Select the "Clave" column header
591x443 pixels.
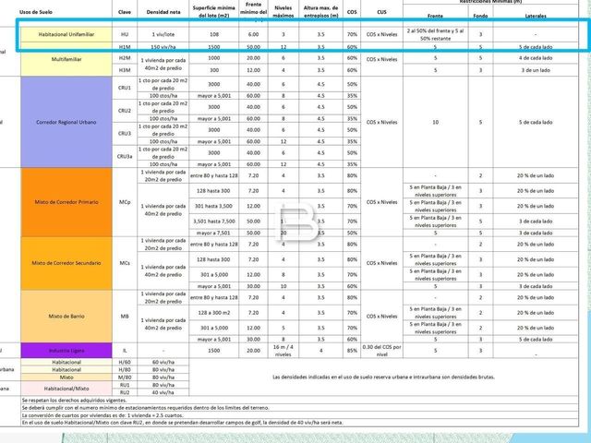coord(125,12)
